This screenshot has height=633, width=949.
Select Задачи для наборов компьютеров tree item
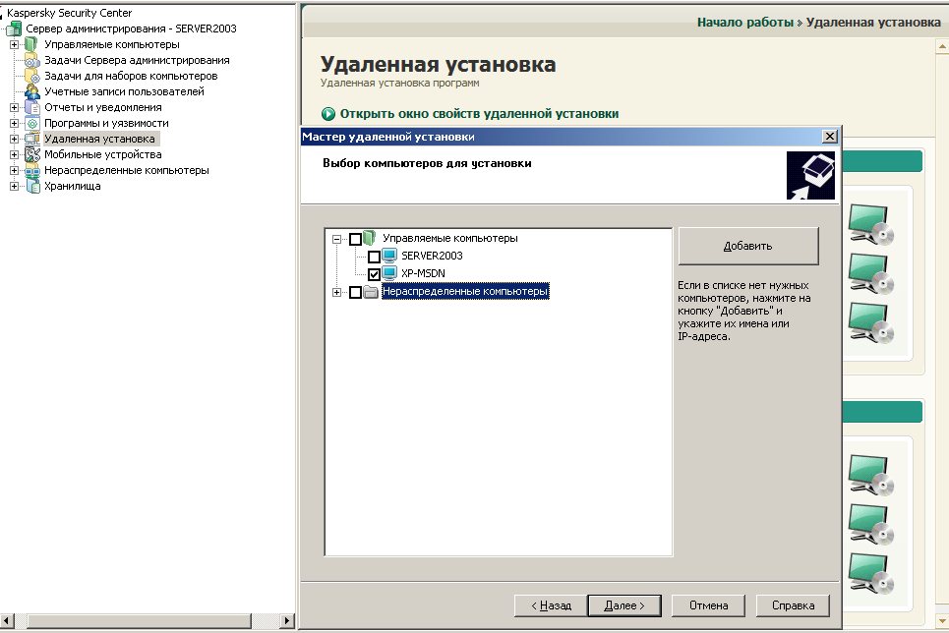[x=131, y=76]
